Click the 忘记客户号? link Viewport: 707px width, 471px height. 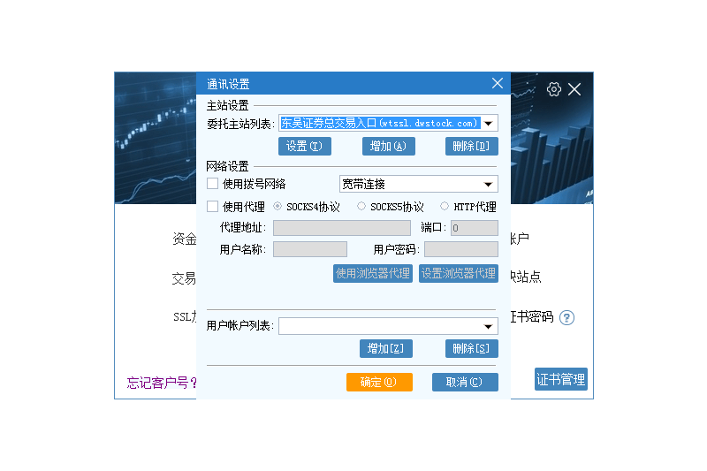point(162,384)
